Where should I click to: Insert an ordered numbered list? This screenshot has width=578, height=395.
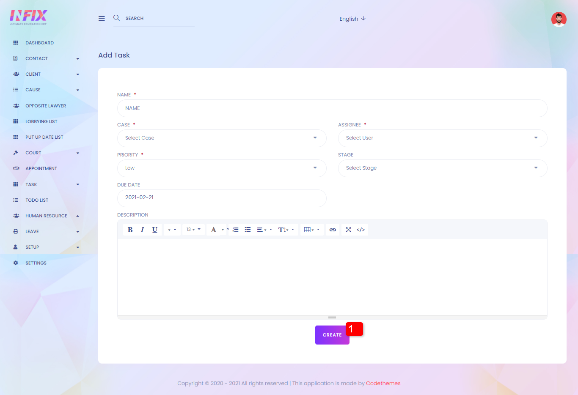click(x=236, y=230)
